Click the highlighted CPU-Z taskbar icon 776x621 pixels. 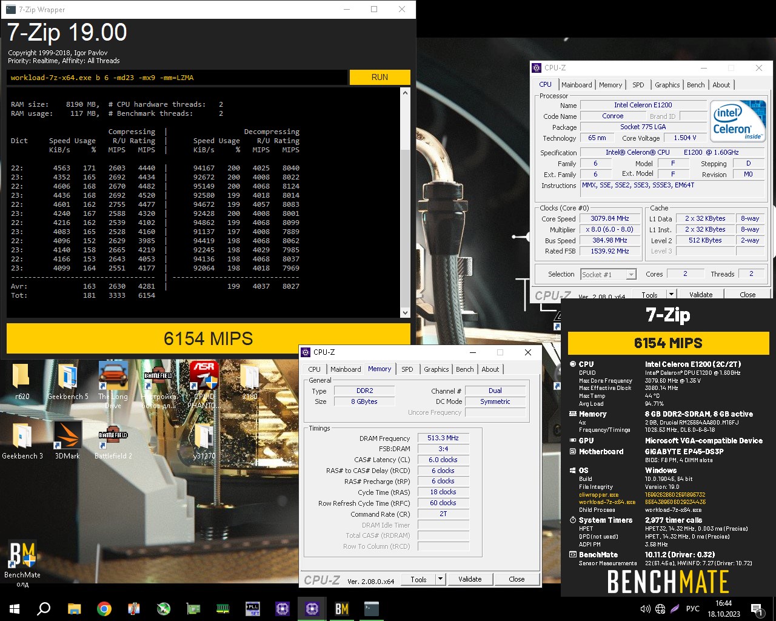click(312, 609)
